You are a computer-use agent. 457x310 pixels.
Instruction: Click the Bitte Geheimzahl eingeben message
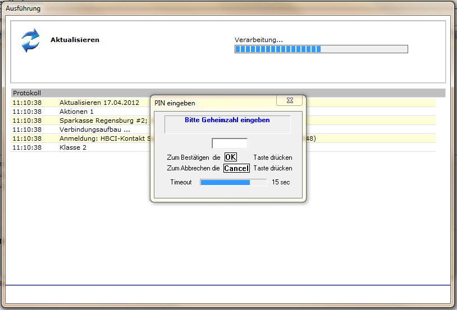[x=227, y=120]
